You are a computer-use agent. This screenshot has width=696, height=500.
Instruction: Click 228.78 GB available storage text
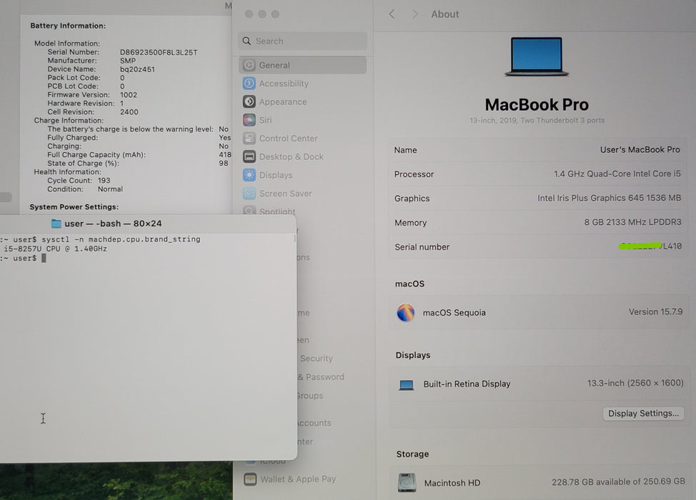618,482
